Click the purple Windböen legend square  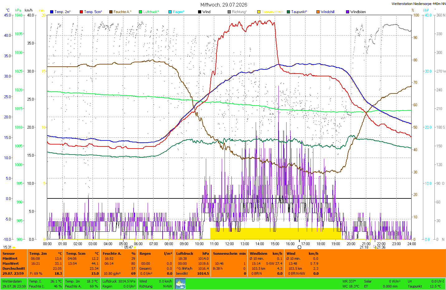[x=348, y=12]
